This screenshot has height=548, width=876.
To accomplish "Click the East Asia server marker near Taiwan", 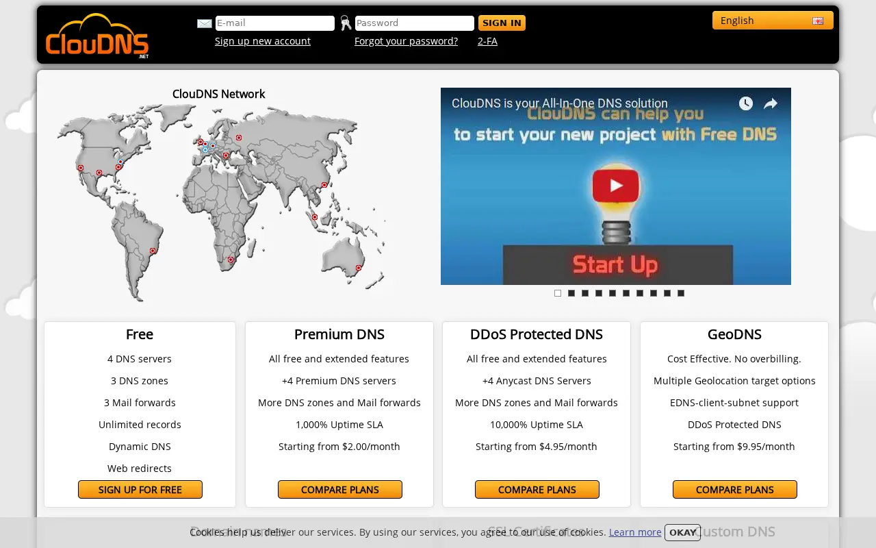I will point(324,185).
